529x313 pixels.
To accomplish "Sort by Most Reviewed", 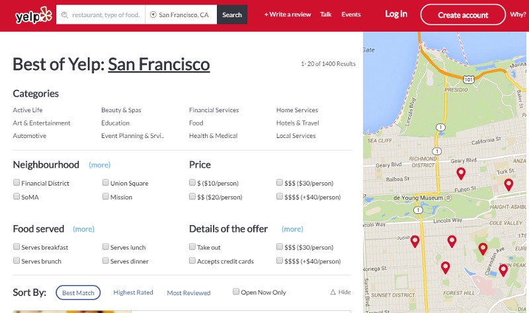I will [188, 293].
